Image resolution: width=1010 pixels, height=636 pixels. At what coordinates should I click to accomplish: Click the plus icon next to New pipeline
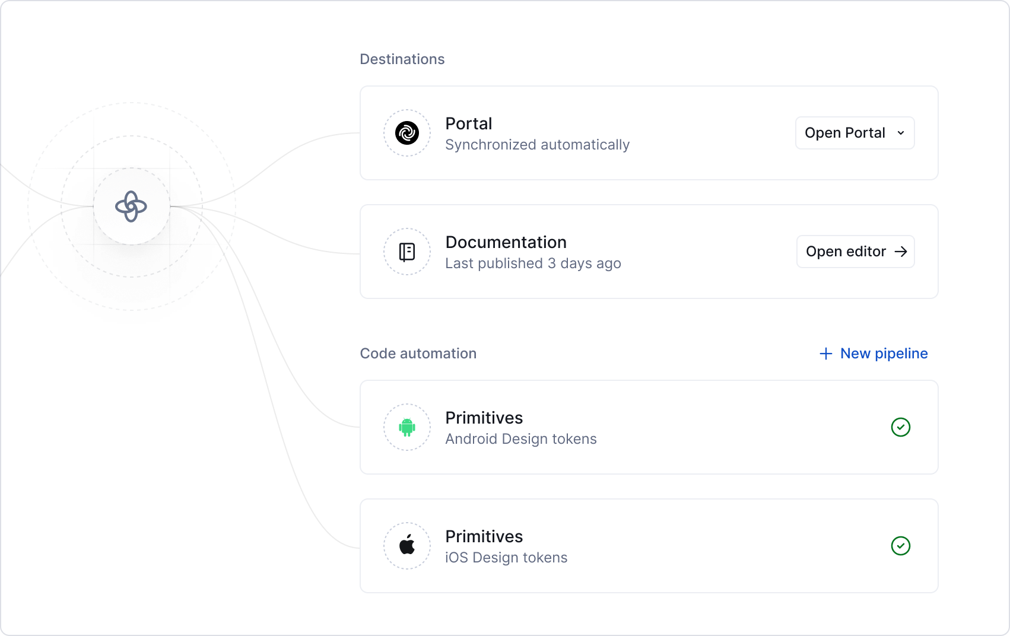(x=825, y=353)
